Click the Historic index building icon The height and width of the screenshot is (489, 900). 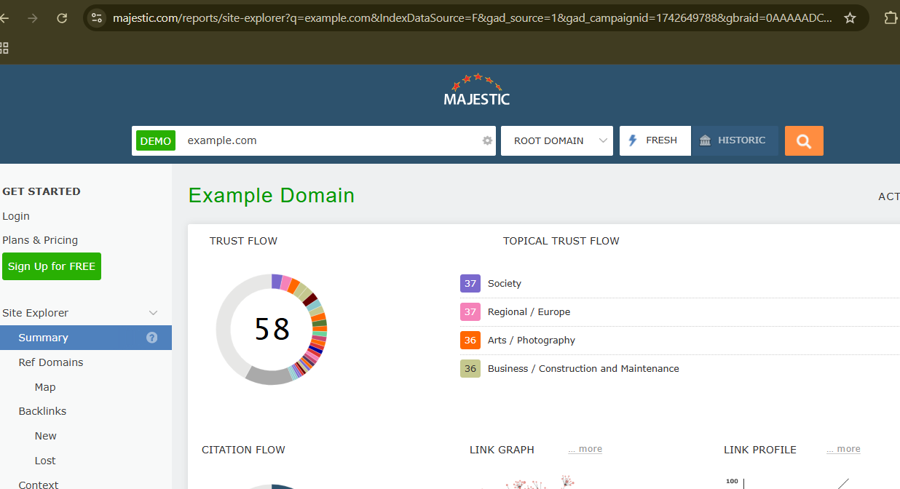(705, 140)
